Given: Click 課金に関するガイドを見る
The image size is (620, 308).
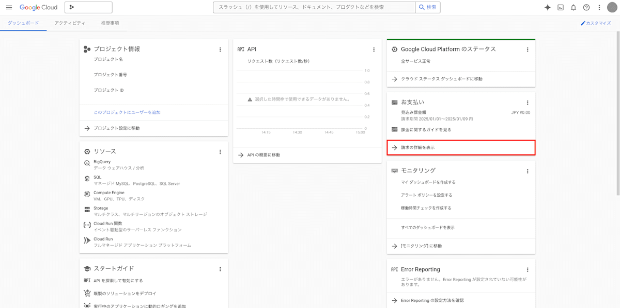Looking at the screenshot, I should click(x=426, y=130).
